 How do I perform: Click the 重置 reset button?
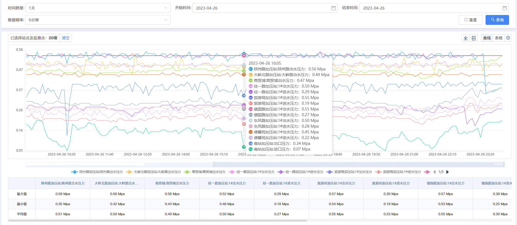[470, 20]
